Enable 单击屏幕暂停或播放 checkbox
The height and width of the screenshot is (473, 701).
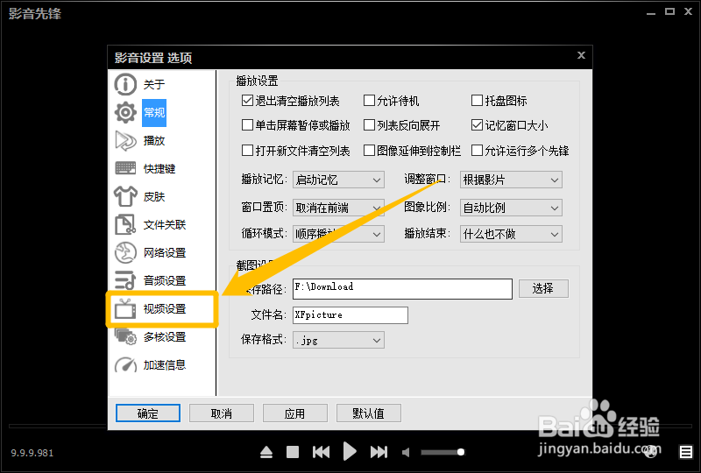tap(247, 125)
